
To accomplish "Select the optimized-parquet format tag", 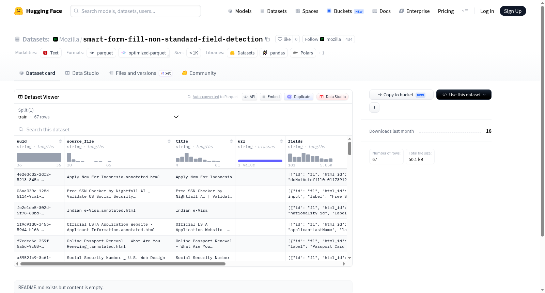I will pos(144,53).
